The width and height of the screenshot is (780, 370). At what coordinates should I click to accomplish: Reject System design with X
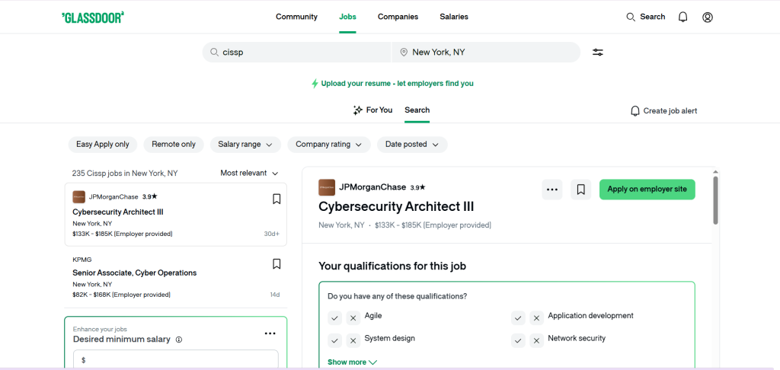353,340
